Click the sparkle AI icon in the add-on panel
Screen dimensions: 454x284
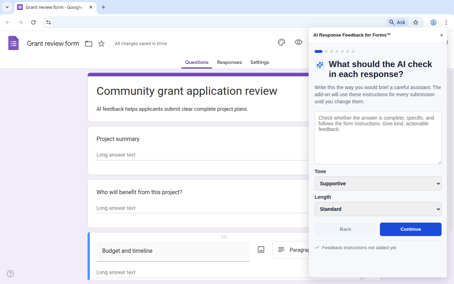(320, 65)
